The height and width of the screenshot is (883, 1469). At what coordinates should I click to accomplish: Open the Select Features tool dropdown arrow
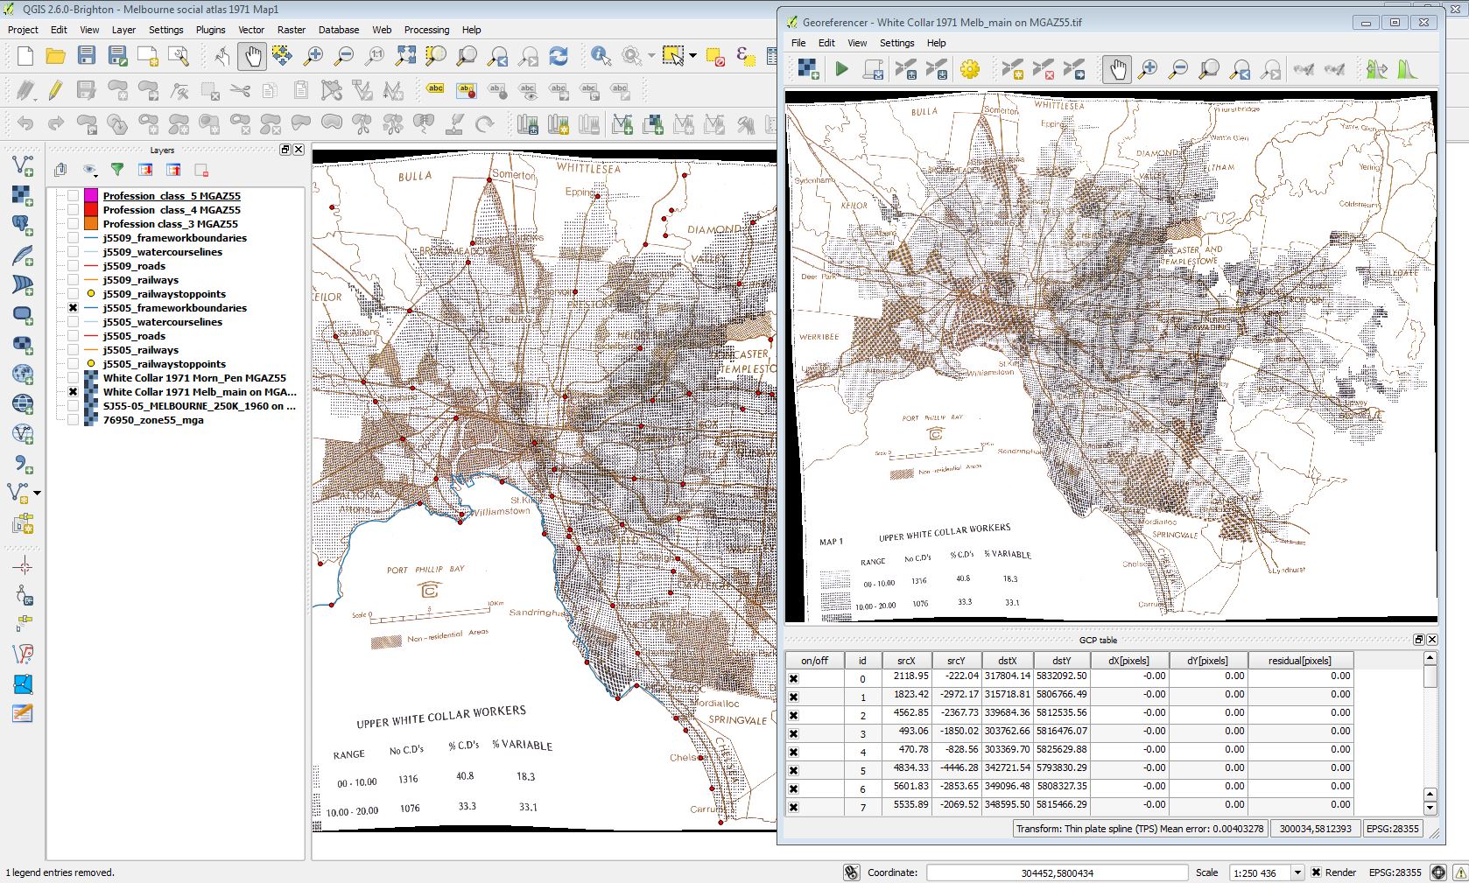point(692,57)
